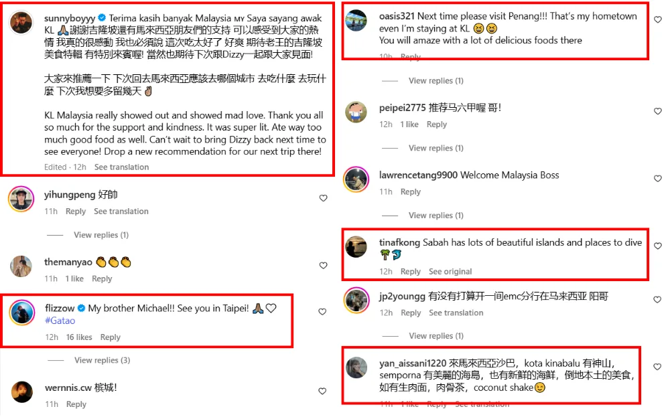The height and width of the screenshot is (417, 670).
Task: Open the #Gatao hashtag link
Action: click(x=60, y=321)
